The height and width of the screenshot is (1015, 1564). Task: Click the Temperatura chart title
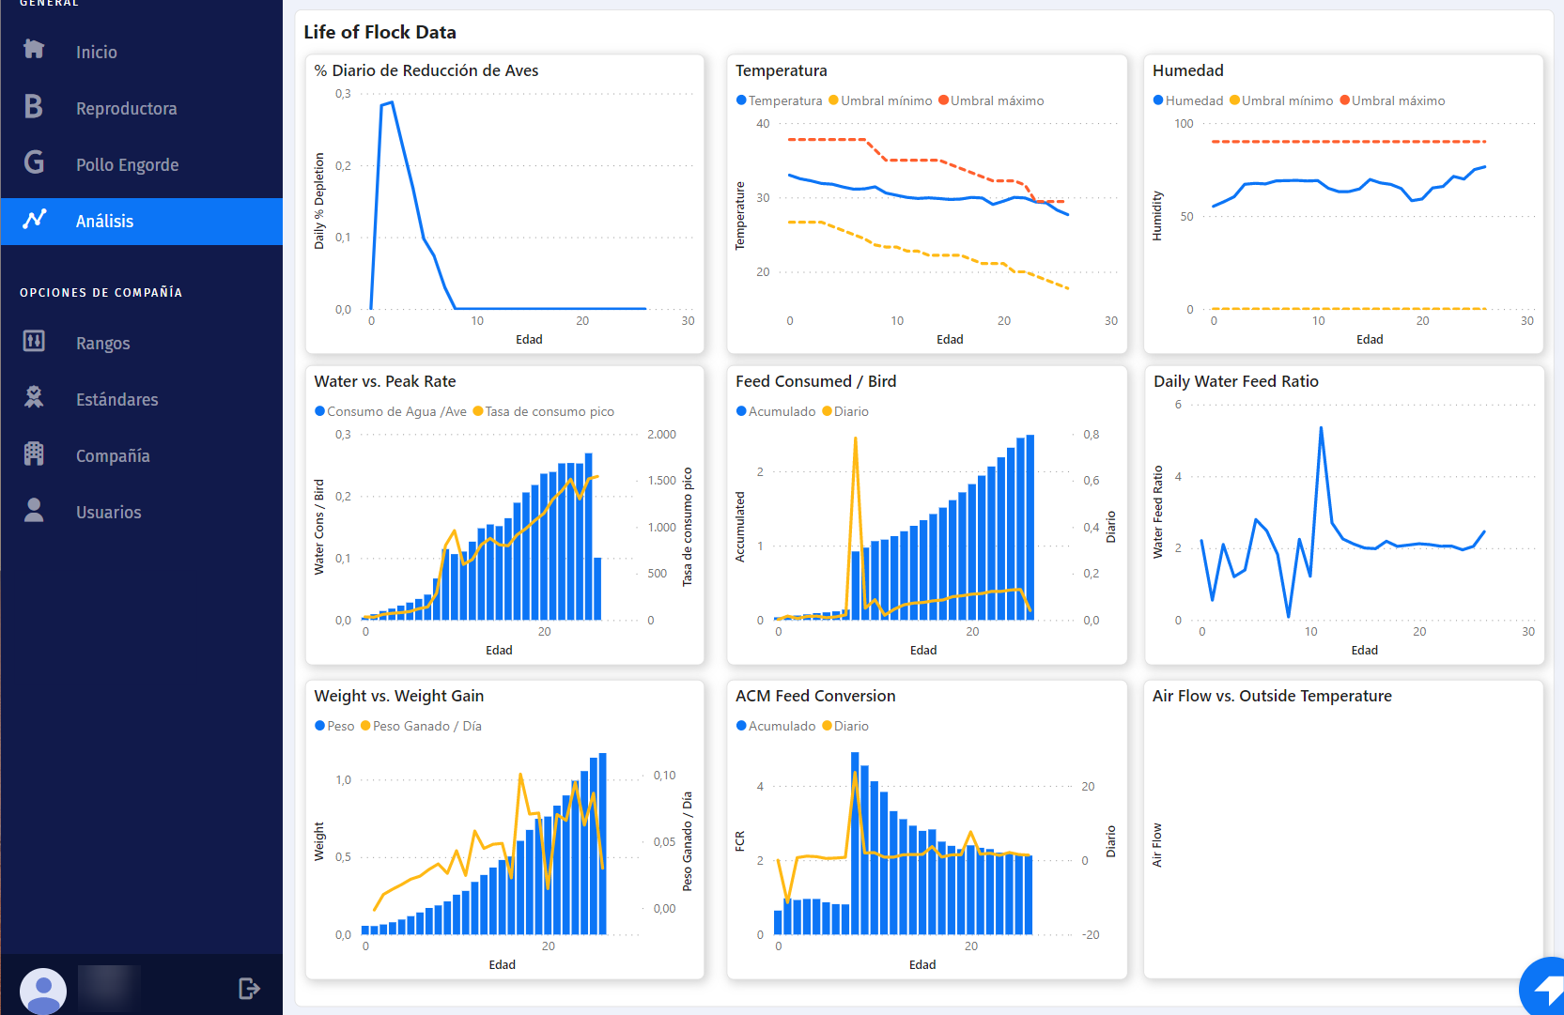tap(781, 70)
